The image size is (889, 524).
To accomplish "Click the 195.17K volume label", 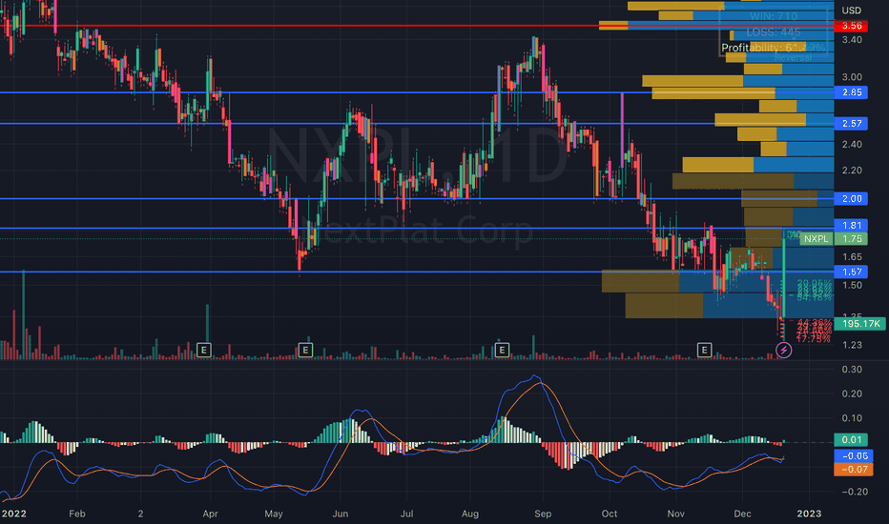I will [x=860, y=324].
